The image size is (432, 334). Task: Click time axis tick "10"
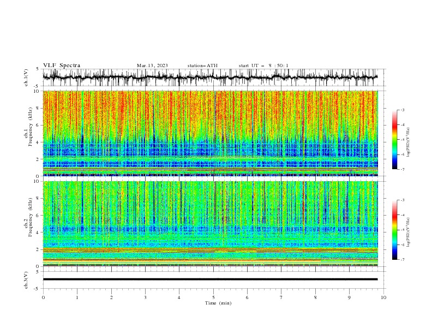pos(383,297)
